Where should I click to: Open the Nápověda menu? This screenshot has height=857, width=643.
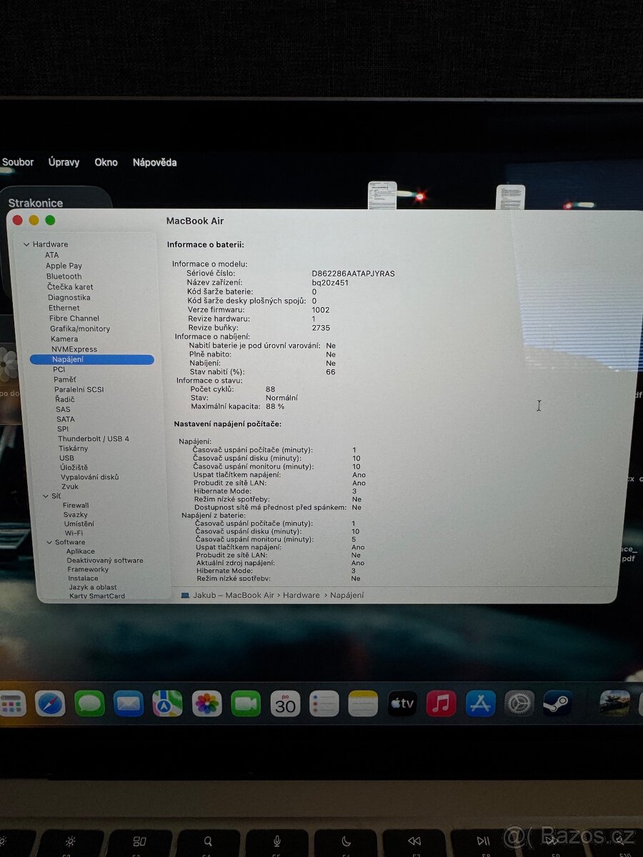pyautogui.click(x=154, y=162)
